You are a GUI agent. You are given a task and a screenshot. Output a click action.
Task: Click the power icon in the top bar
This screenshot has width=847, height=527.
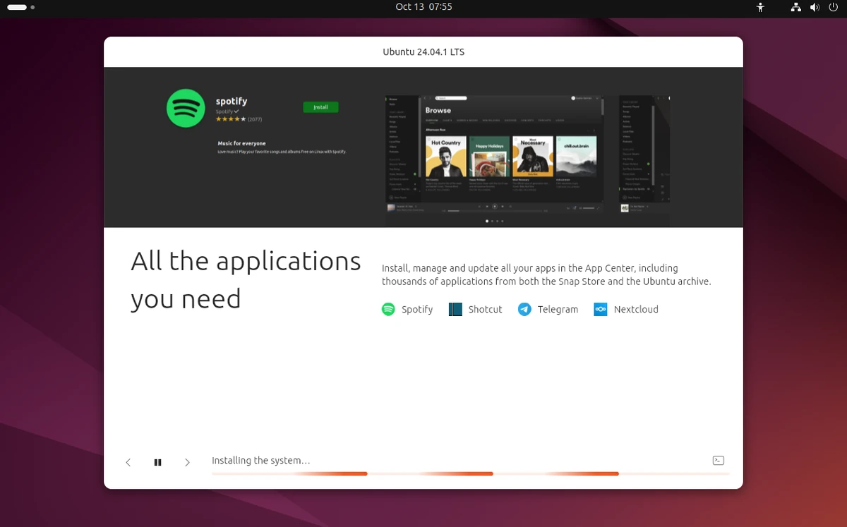834,8
